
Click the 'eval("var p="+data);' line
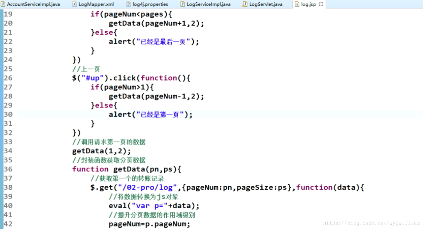click(x=154, y=206)
